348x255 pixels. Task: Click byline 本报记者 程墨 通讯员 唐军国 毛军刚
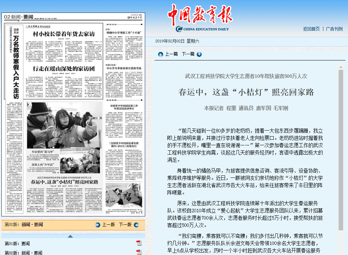(x=246, y=108)
